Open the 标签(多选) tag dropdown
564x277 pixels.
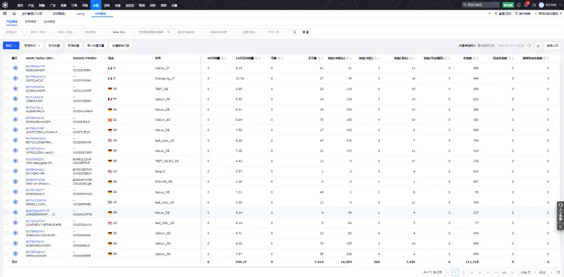point(67,32)
